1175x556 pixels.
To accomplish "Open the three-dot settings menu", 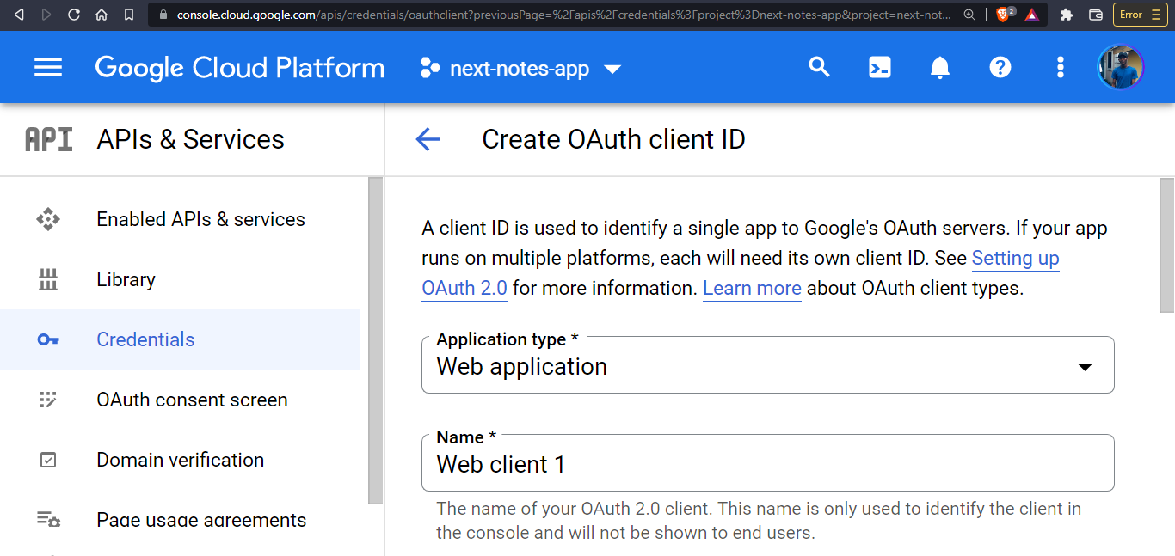I will pyautogui.click(x=1061, y=67).
